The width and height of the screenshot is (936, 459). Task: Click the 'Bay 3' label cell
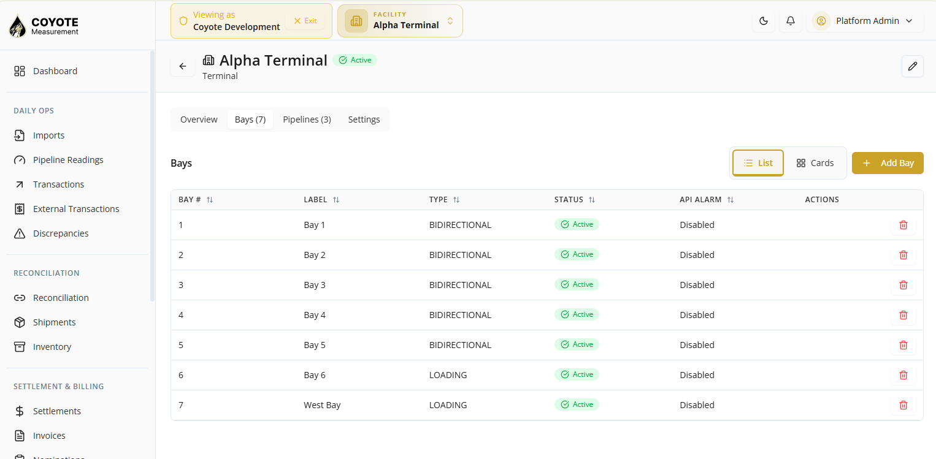coord(315,285)
